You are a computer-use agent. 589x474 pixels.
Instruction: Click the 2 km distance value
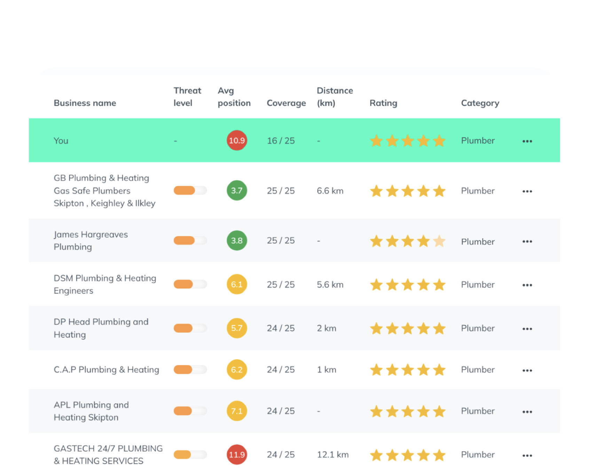[x=327, y=328]
